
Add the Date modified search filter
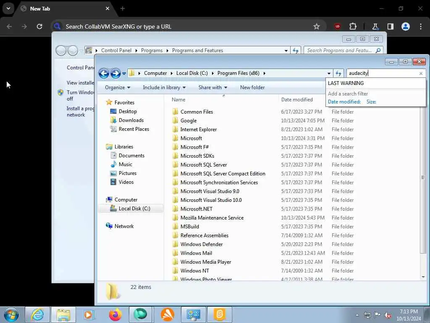(x=344, y=102)
